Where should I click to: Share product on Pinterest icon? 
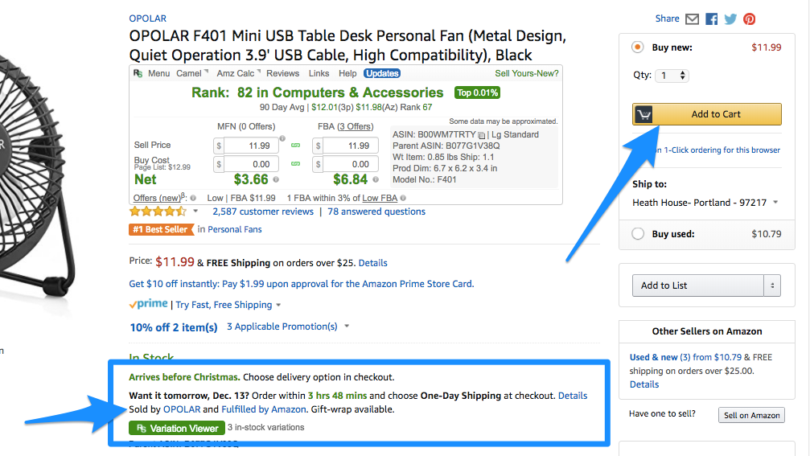[749, 19]
